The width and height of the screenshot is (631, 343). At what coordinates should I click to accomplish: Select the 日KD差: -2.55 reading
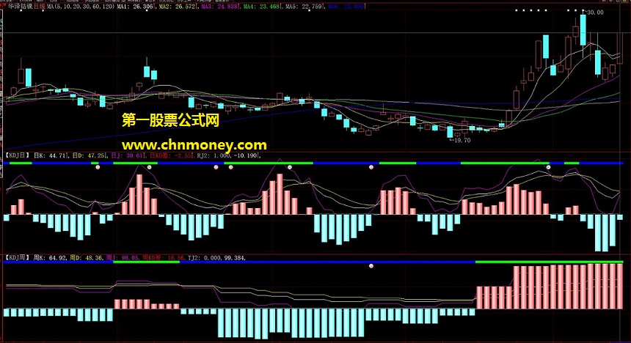pos(170,155)
